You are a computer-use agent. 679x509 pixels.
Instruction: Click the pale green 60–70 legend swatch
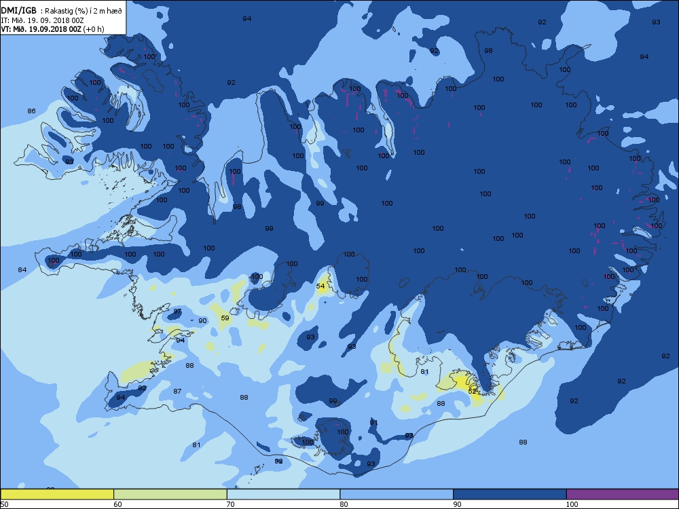coord(170,494)
